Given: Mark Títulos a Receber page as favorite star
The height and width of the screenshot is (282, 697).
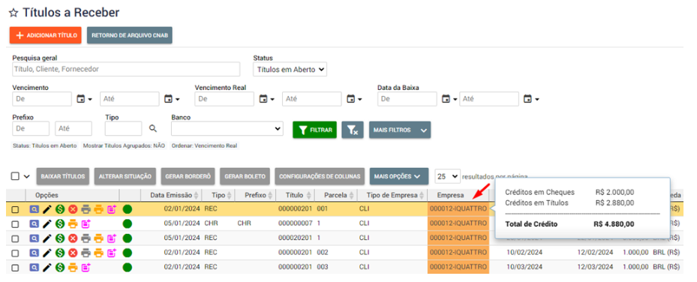Looking at the screenshot, I should click(14, 13).
